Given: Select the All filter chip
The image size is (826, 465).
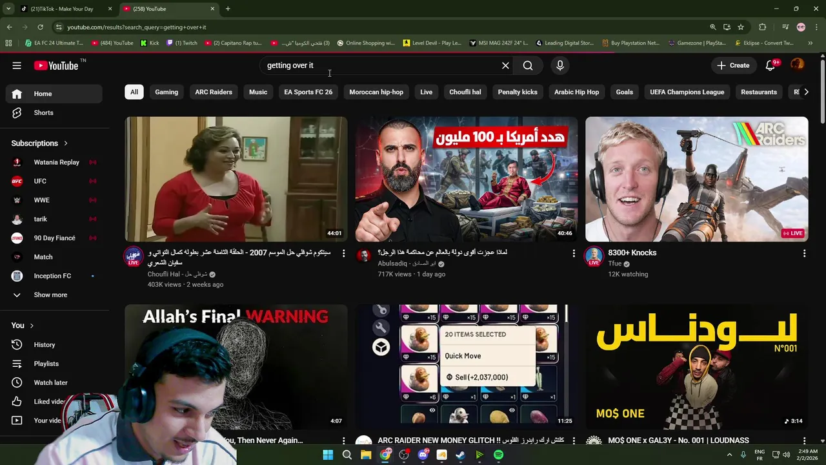Looking at the screenshot, I should [x=134, y=92].
